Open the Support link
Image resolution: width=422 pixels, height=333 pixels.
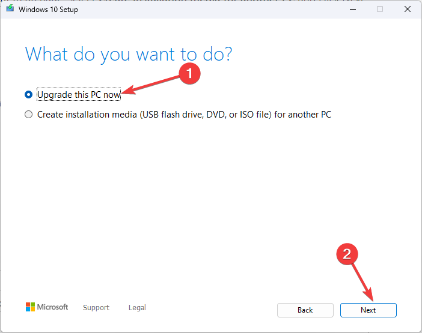[96, 307]
